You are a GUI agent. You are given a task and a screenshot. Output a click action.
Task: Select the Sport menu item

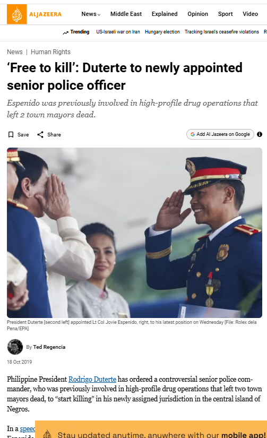point(226,14)
